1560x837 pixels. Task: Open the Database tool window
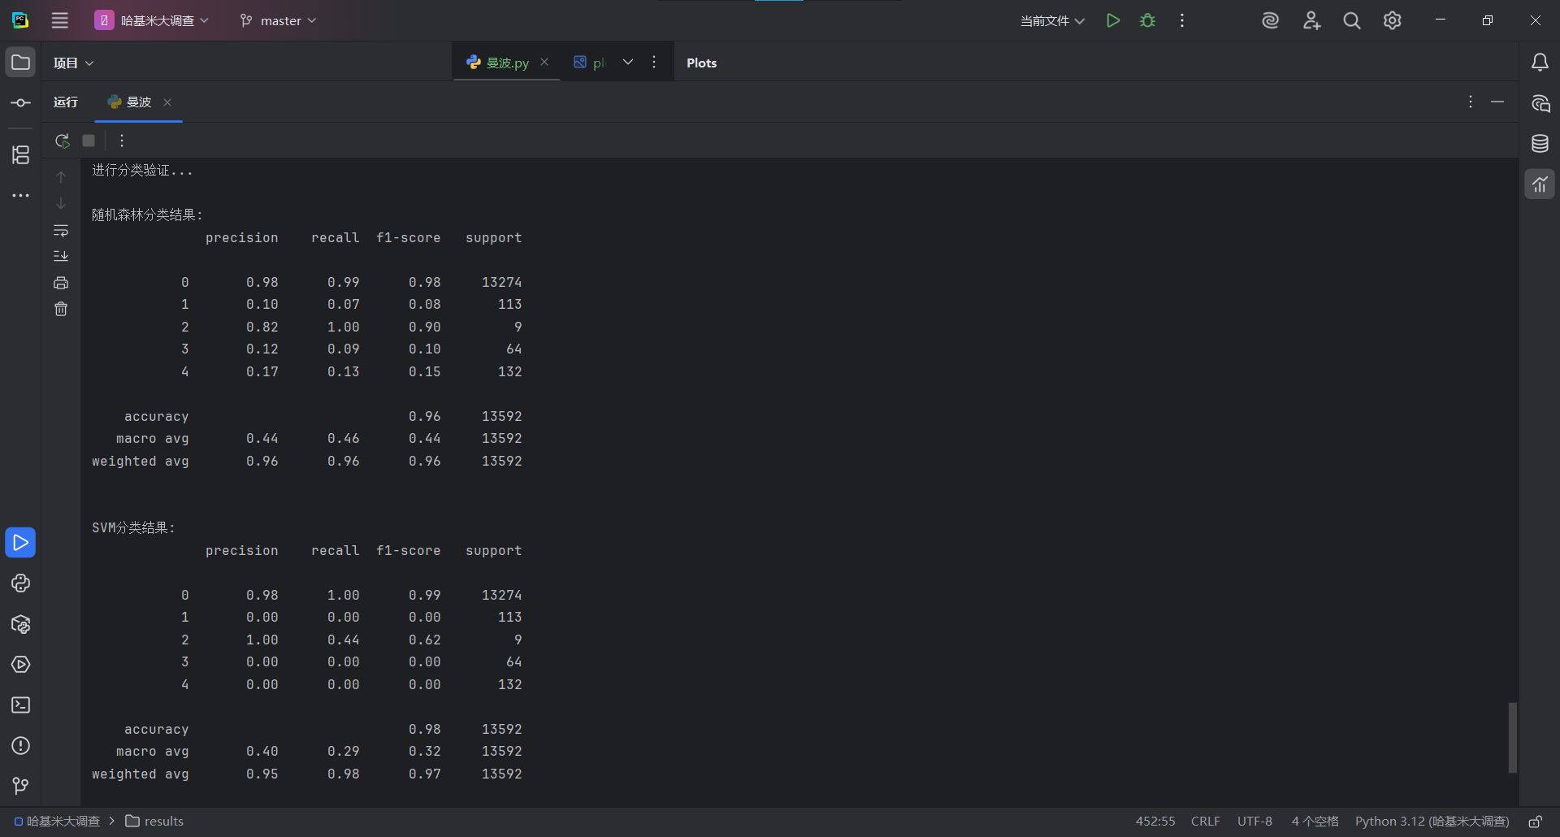point(1540,144)
